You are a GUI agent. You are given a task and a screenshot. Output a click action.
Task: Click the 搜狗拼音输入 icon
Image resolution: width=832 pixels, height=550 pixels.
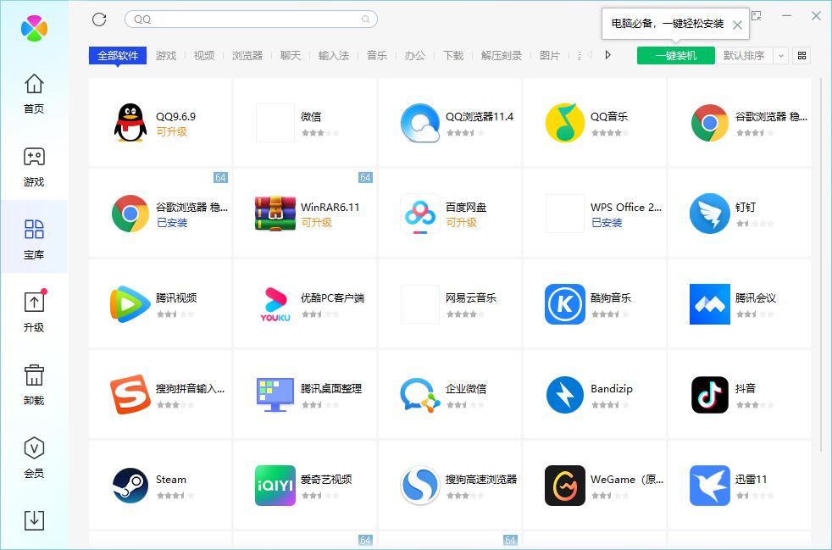point(130,394)
